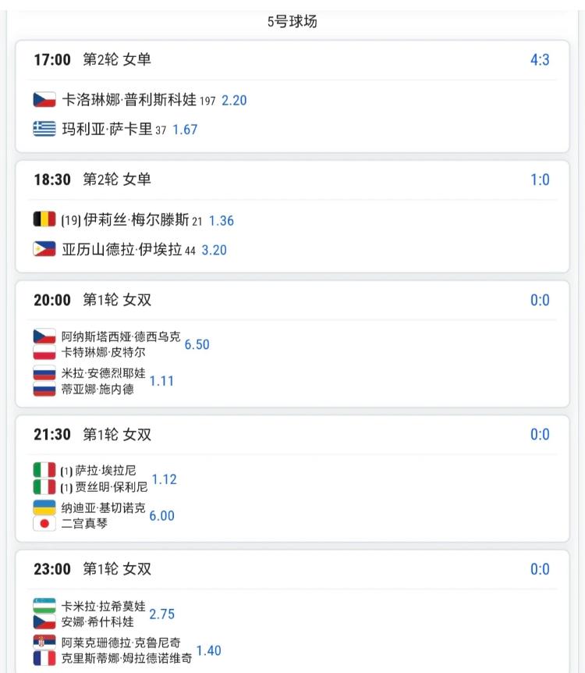Viewport: 585px width, 673px height.
Task: Tap the 1.12 odds for 埃拉尼 and 保利尼
Action: pos(164,479)
